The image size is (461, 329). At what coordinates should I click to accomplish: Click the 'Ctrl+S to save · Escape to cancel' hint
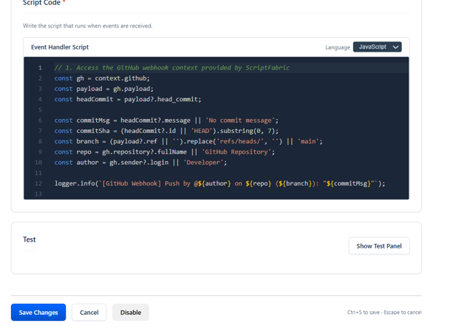pos(384,313)
